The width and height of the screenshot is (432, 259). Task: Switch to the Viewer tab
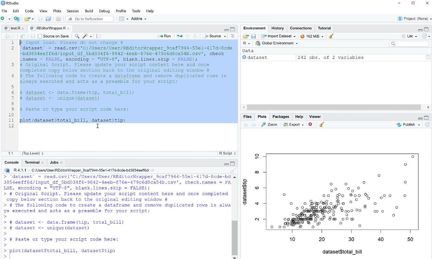click(x=315, y=117)
